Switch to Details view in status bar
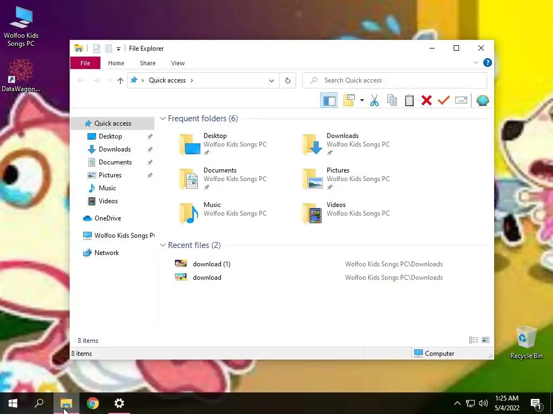The width and height of the screenshot is (553, 414). [x=473, y=340]
